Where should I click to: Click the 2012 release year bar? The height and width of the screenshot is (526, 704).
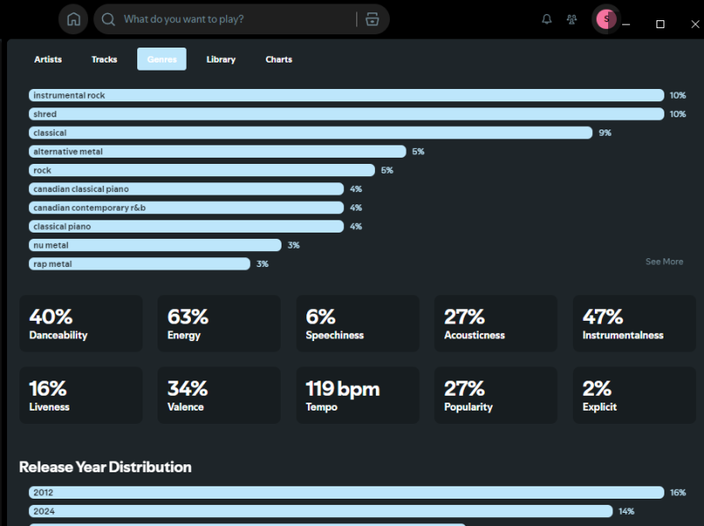346,493
